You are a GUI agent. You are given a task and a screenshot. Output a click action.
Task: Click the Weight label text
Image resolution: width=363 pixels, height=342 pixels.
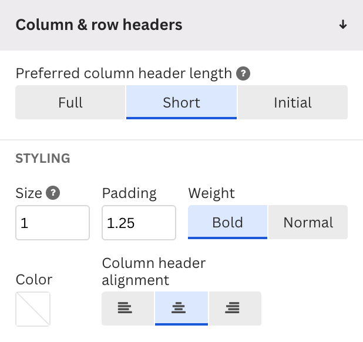coord(211,193)
